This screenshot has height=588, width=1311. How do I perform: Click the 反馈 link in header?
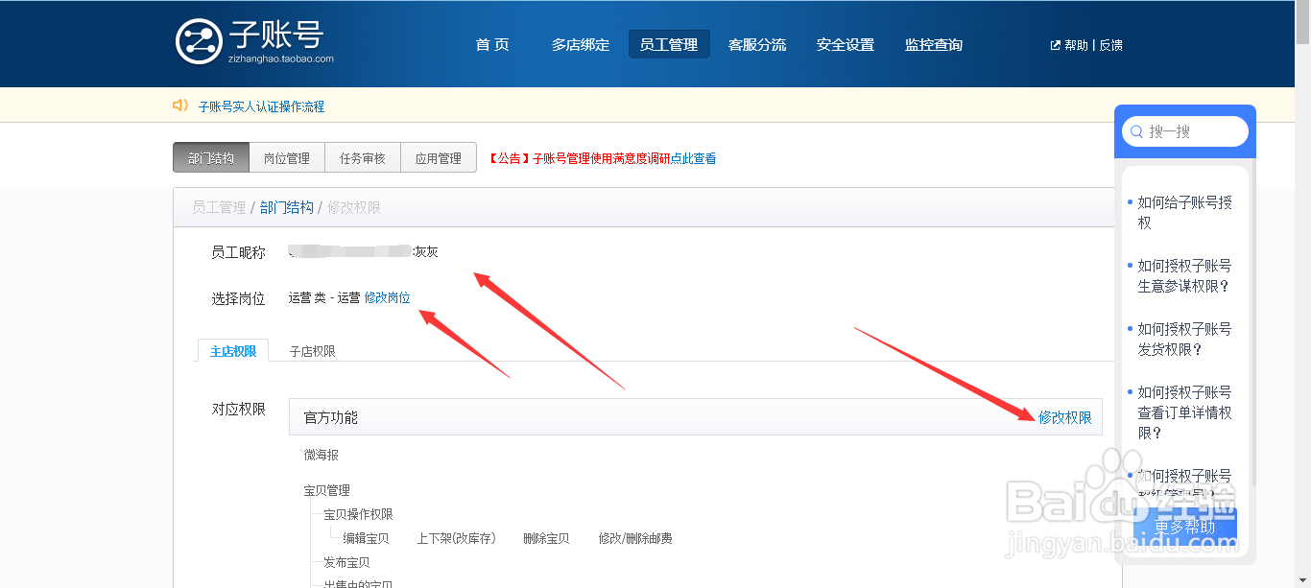pos(1110,45)
